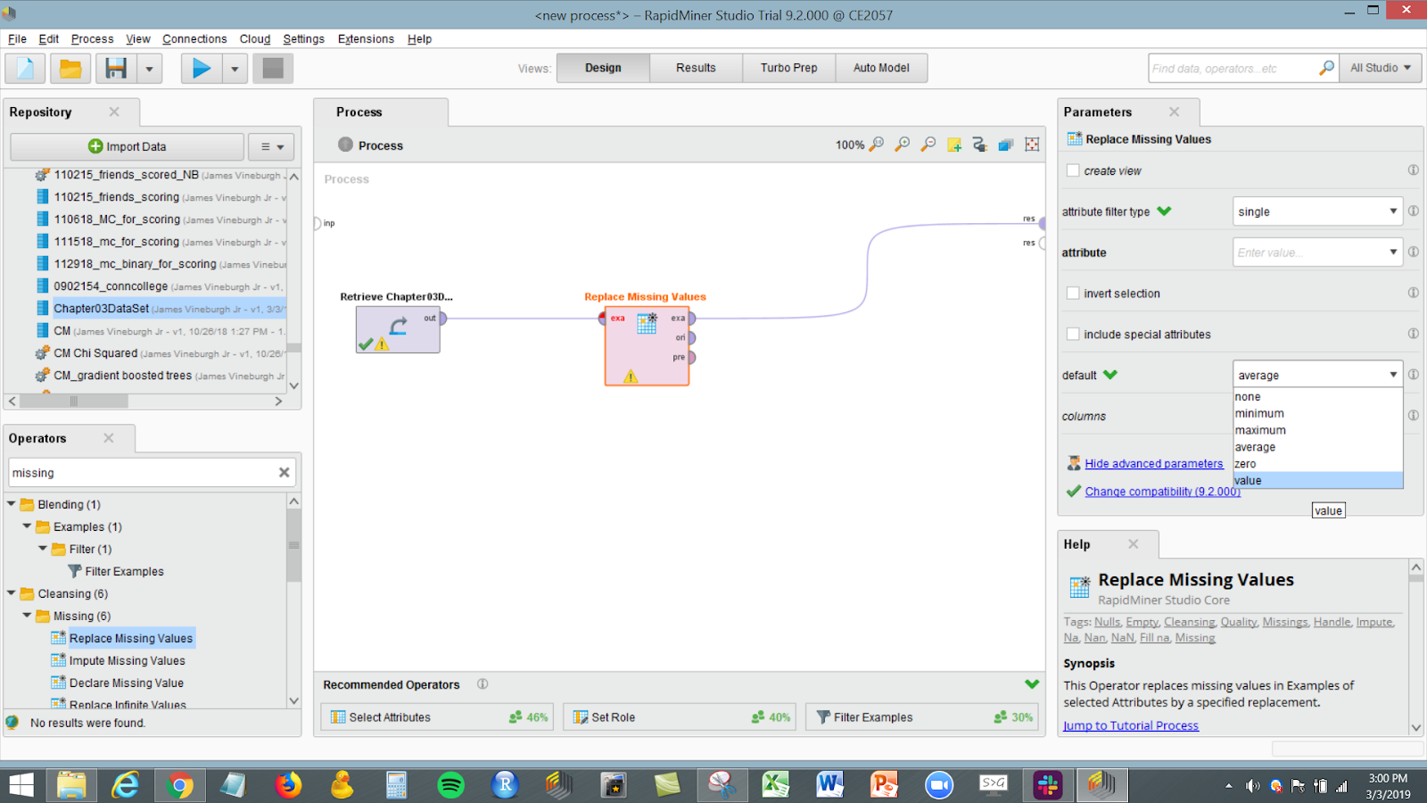The width and height of the screenshot is (1427, 803).
Task: Click info icon beside create view parameter
Action: point(1414,170)
